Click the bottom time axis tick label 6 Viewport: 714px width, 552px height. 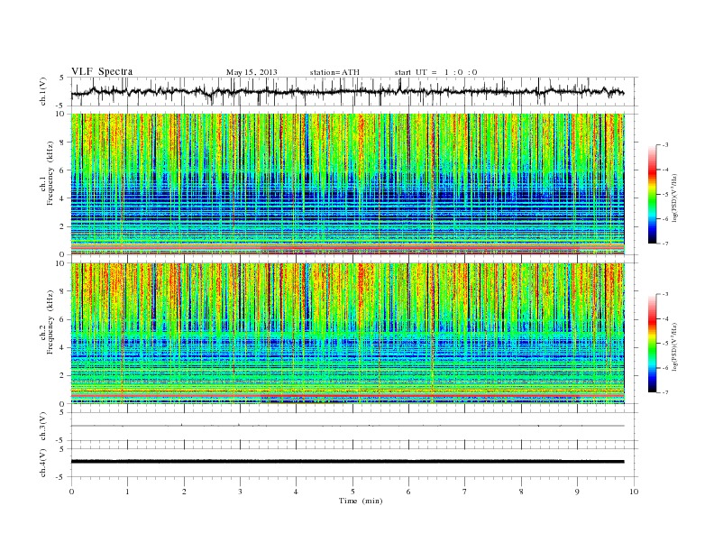pyautogui.click(x=408, y=492)
